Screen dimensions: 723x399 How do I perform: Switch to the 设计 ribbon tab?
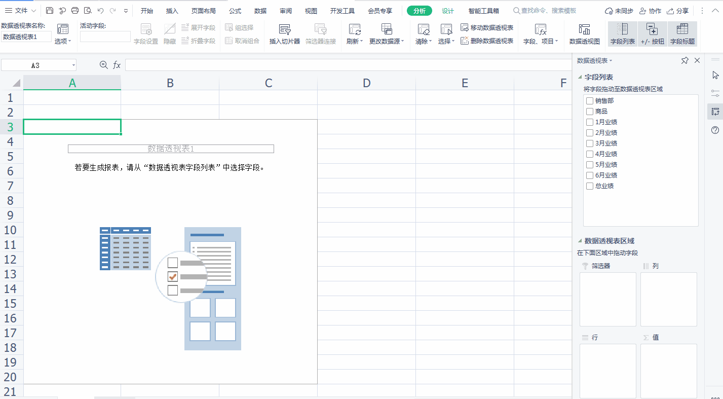pos(448,11)
